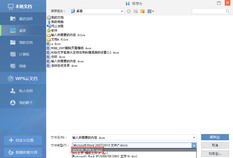The image size is (233, 158).
Task: Open 网络 in the sidebar
Action: coord(23,66)
